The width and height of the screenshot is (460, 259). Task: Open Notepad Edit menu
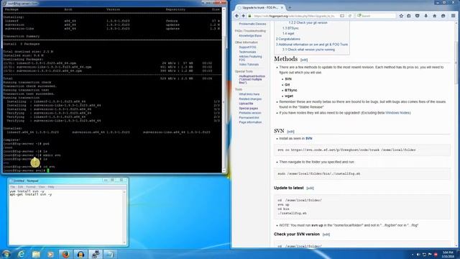(x=20, y=187)
